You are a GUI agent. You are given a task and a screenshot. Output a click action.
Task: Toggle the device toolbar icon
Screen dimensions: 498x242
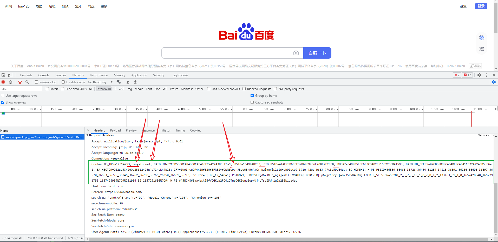(x=10, y=75)
